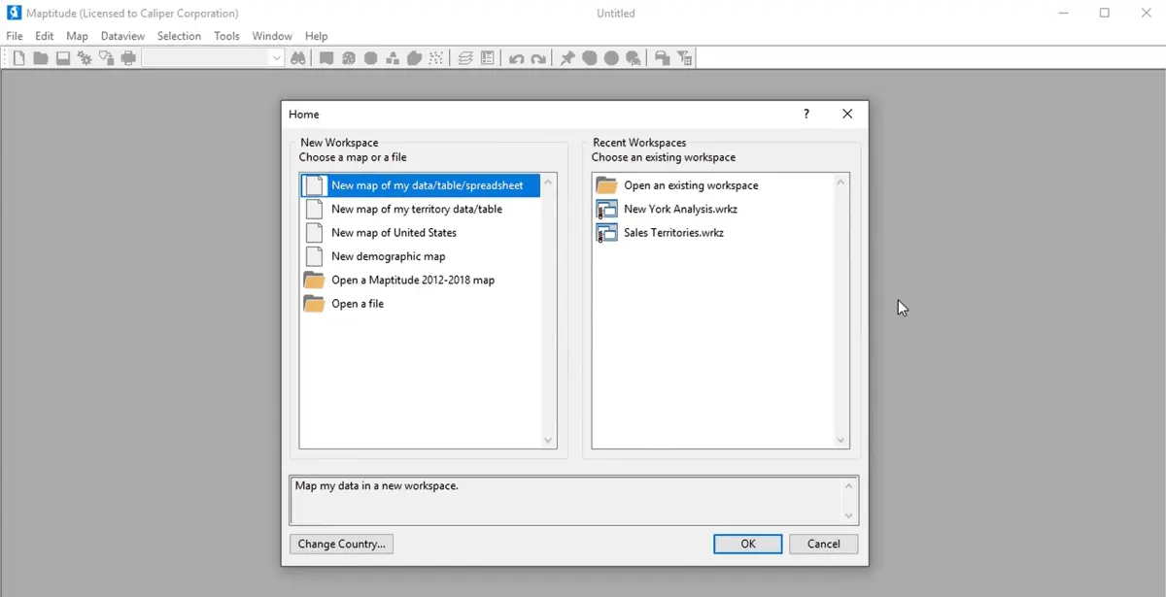Open the toolbar layer dropdown box
Viewport: 1166px width, 597px height.
(x=213, y=58)
